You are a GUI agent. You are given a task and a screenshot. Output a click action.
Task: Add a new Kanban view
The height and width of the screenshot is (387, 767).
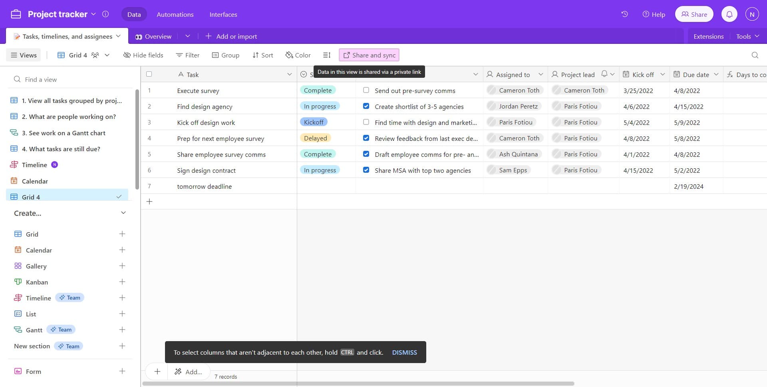(122, 282)
